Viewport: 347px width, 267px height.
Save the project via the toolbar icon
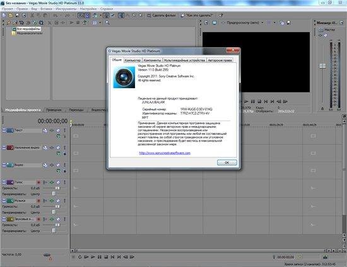[x=17, y=15]
